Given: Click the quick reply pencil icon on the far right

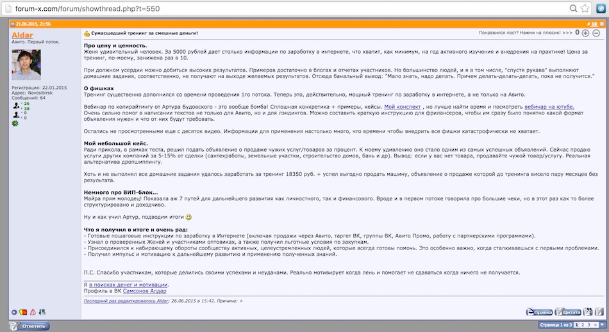Looking at the screenshot, I should click(x=599, y=312).
